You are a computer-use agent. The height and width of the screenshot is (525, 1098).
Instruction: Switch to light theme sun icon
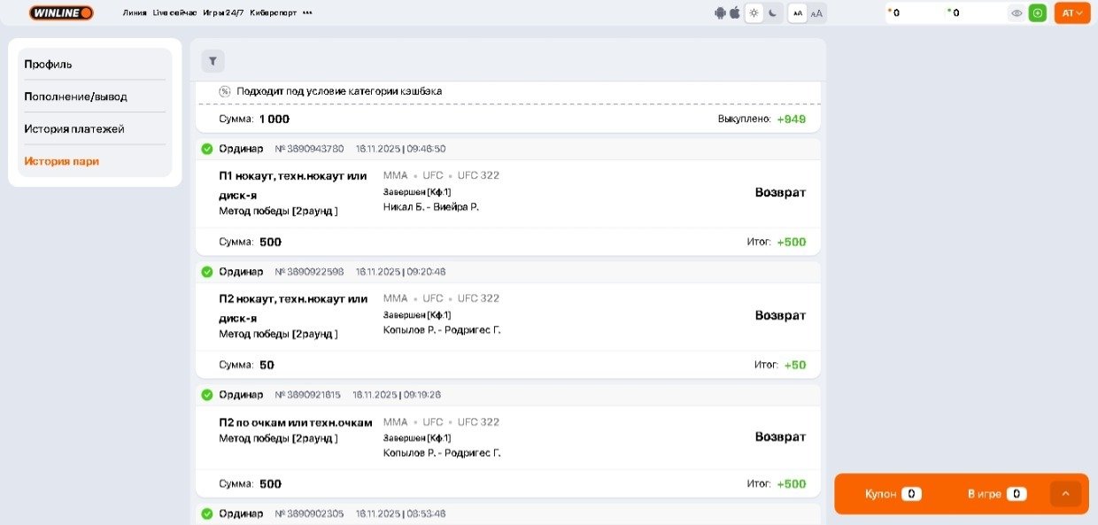[x=754, y=12]
